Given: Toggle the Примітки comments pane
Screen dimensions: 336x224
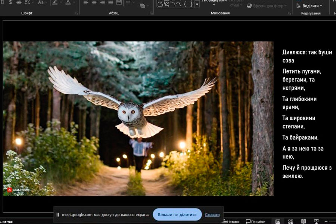Looking at the screenshot, I should click(x=256, y=221).
